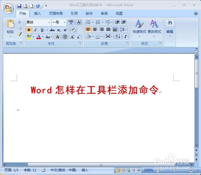This screenshot has height=175, width=201.
Task: Create new document from quick access toolbar
Action: click(31, 6)
